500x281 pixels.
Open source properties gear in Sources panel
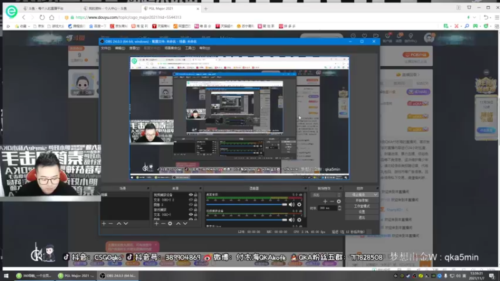(x=170, y=224)
